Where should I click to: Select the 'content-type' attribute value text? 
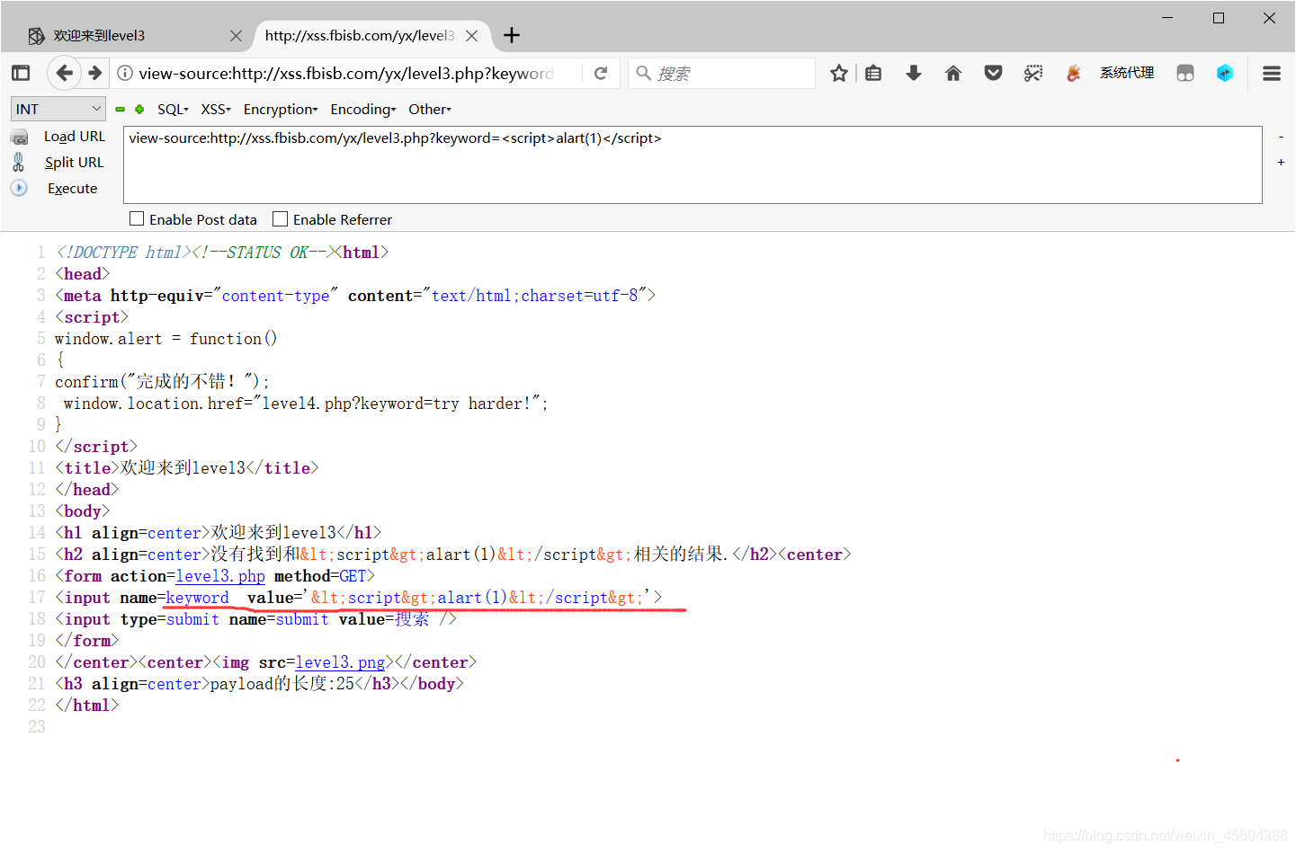pyautogui.click(x=275, y=296)
